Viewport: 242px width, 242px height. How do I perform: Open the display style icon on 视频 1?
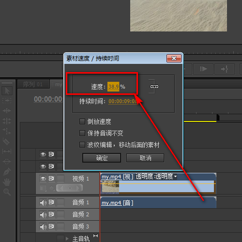click(x=43, y=188)
